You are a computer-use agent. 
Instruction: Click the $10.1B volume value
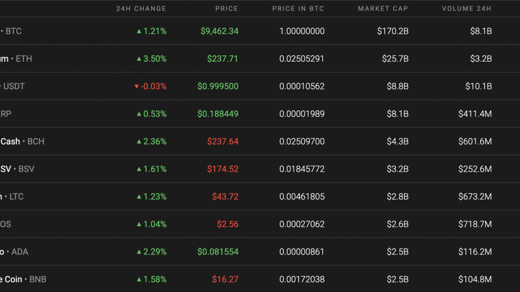tap(478, 86)
